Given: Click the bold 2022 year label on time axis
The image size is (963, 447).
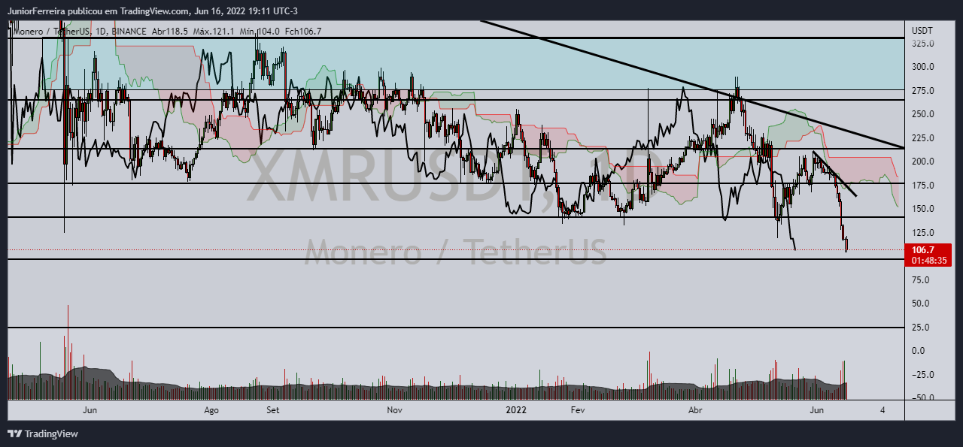Looking at the screenshot, I should coord(516,410).
